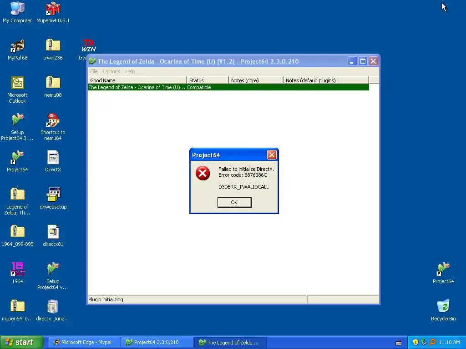This screenshot has height=349, width=466.
Task: Click the red error icon in dialog
Action: click(203, 173)
